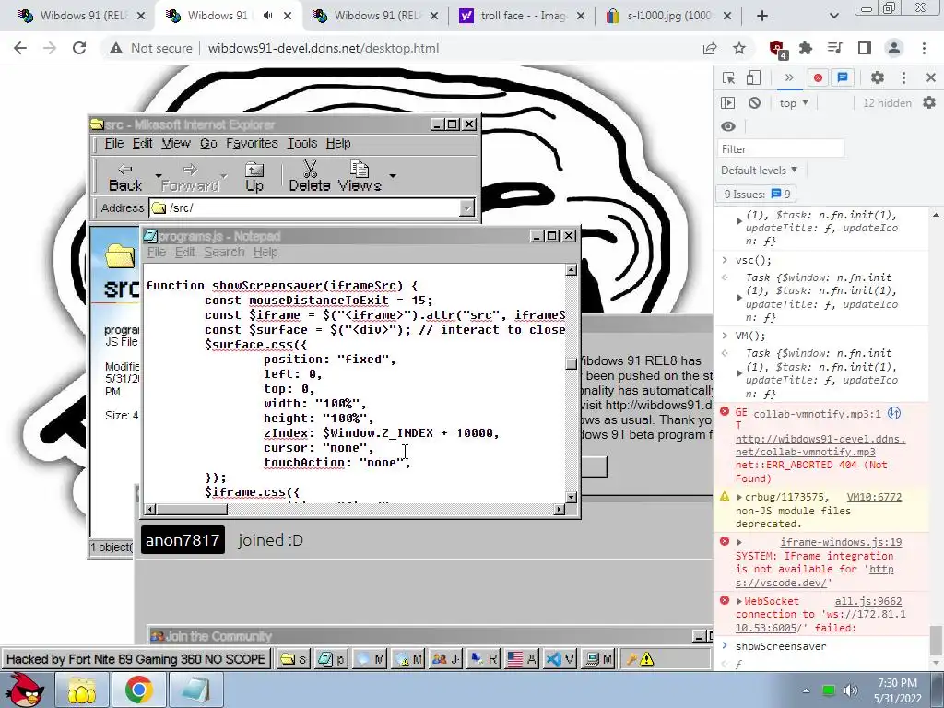Open the Extensions puzzle icon
This screenshot has width=944, height=708.
click(806, 48)
